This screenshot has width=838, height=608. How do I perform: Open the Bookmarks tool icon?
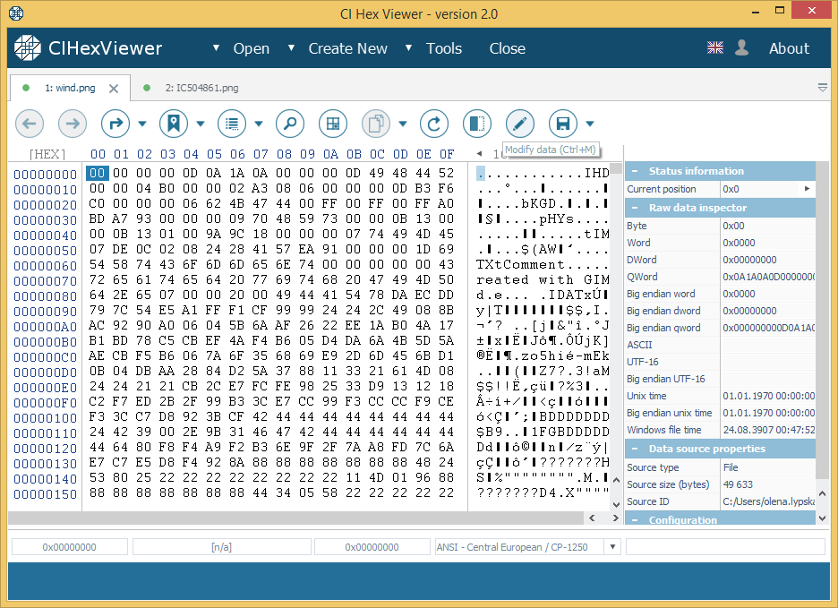[x=174, y=124]
